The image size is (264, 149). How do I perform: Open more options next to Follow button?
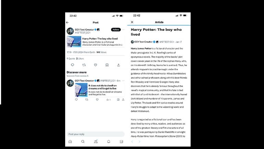point(123,29)
